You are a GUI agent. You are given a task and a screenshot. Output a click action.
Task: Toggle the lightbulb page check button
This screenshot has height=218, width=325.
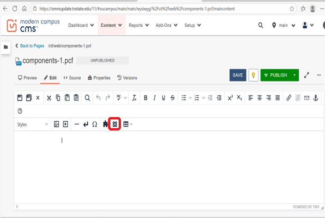(x=253, y=75)
